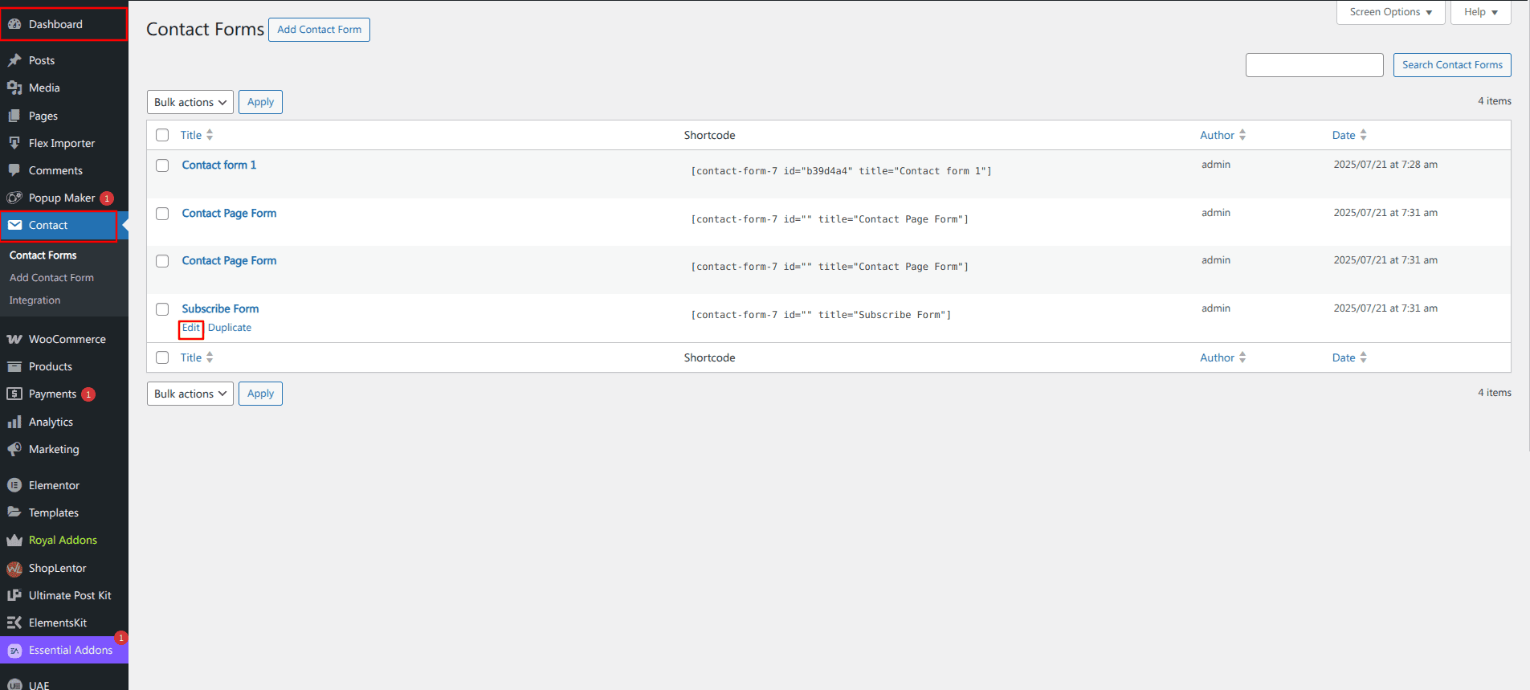Sort by Title in the header row

pos(197,135)
